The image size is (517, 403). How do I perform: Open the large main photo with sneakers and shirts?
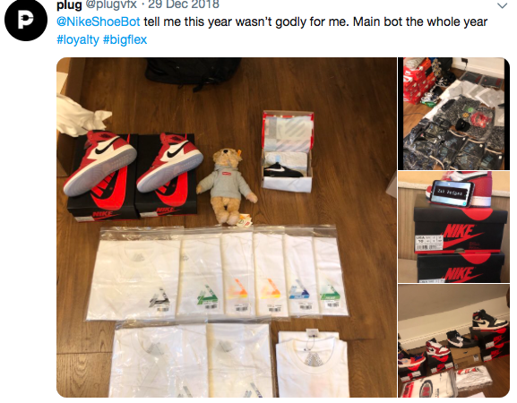pyautogui.click(x=227, y=227)
